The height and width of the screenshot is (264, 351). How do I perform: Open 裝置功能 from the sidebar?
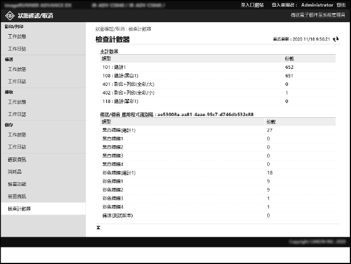(17, 184)
